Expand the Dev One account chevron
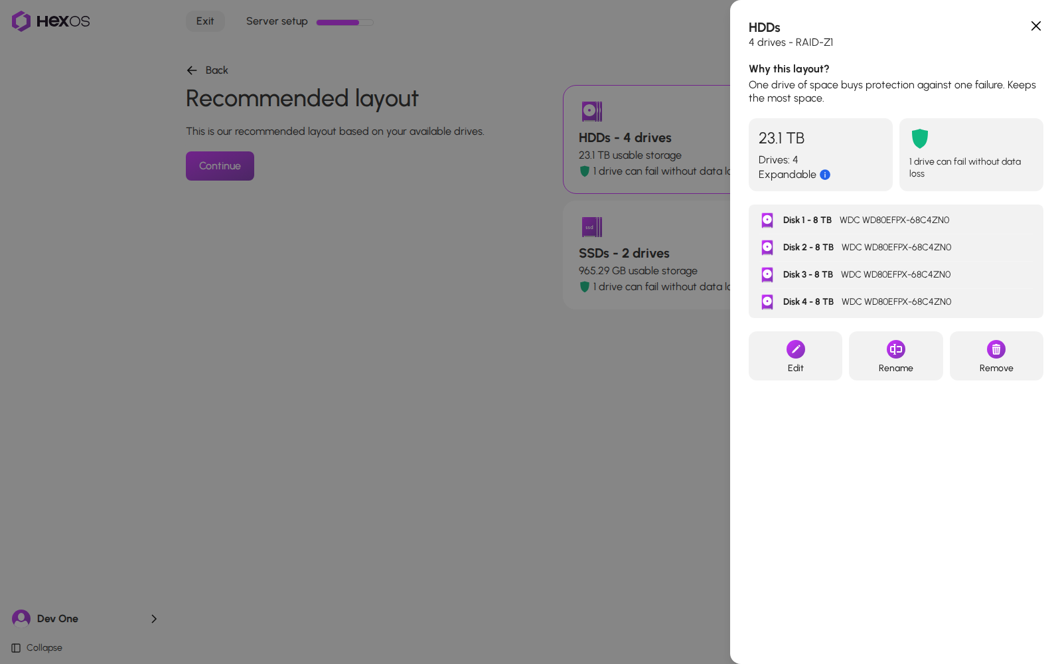1062x664 pixels. (154, 619)
